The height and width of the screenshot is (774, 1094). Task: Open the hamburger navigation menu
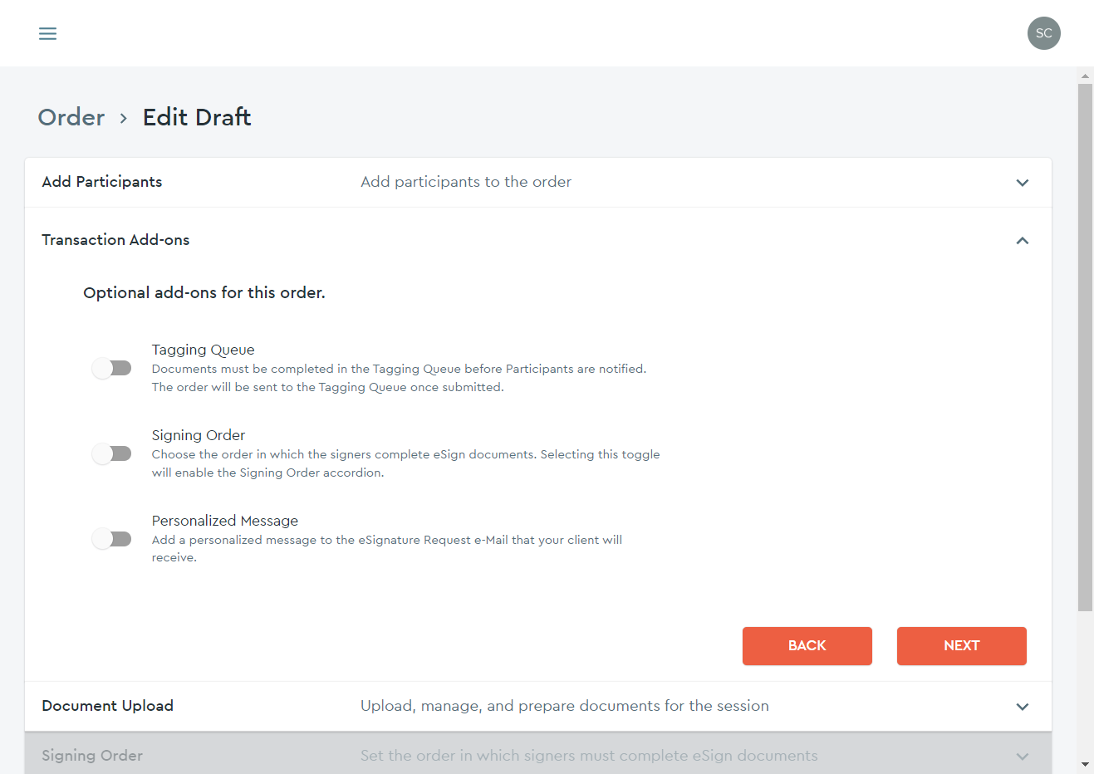click(x=48, y=33)
